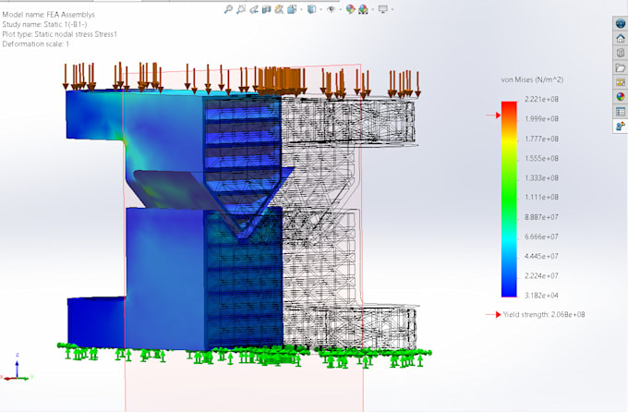The height and width of the screenshot is (412, 628).
Task: Open the View Palette task pane icon
Action: click(x=621, y=82)
